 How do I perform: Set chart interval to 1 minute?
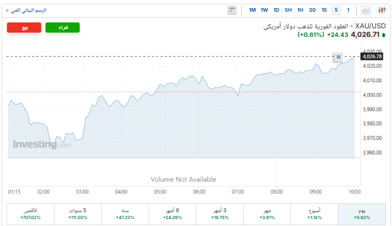click(348, 10)
